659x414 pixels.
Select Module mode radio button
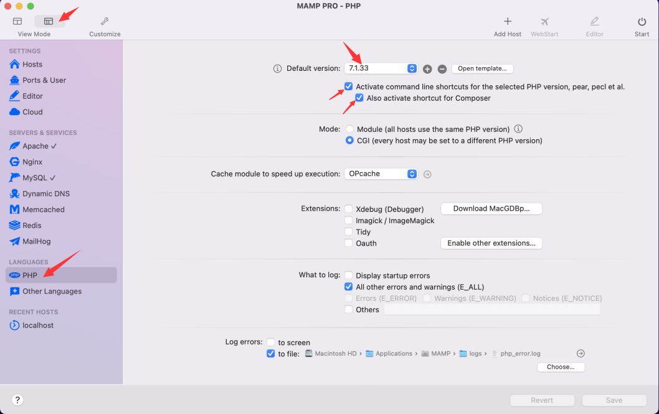pos(349,129)
